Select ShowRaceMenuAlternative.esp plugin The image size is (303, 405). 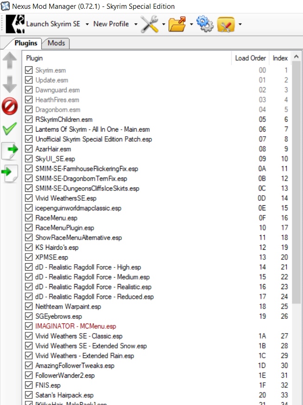157,238
